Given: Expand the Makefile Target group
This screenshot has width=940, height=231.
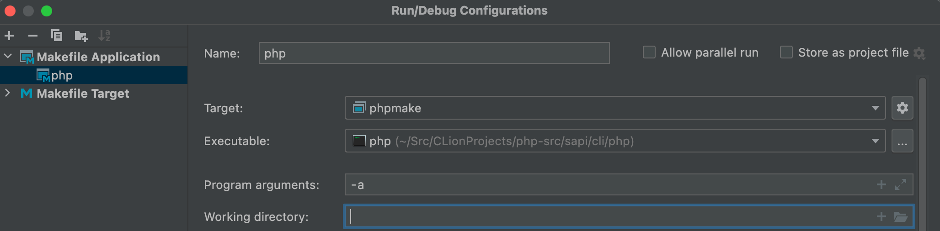Looking at the screenshot, I should point(8,93).
